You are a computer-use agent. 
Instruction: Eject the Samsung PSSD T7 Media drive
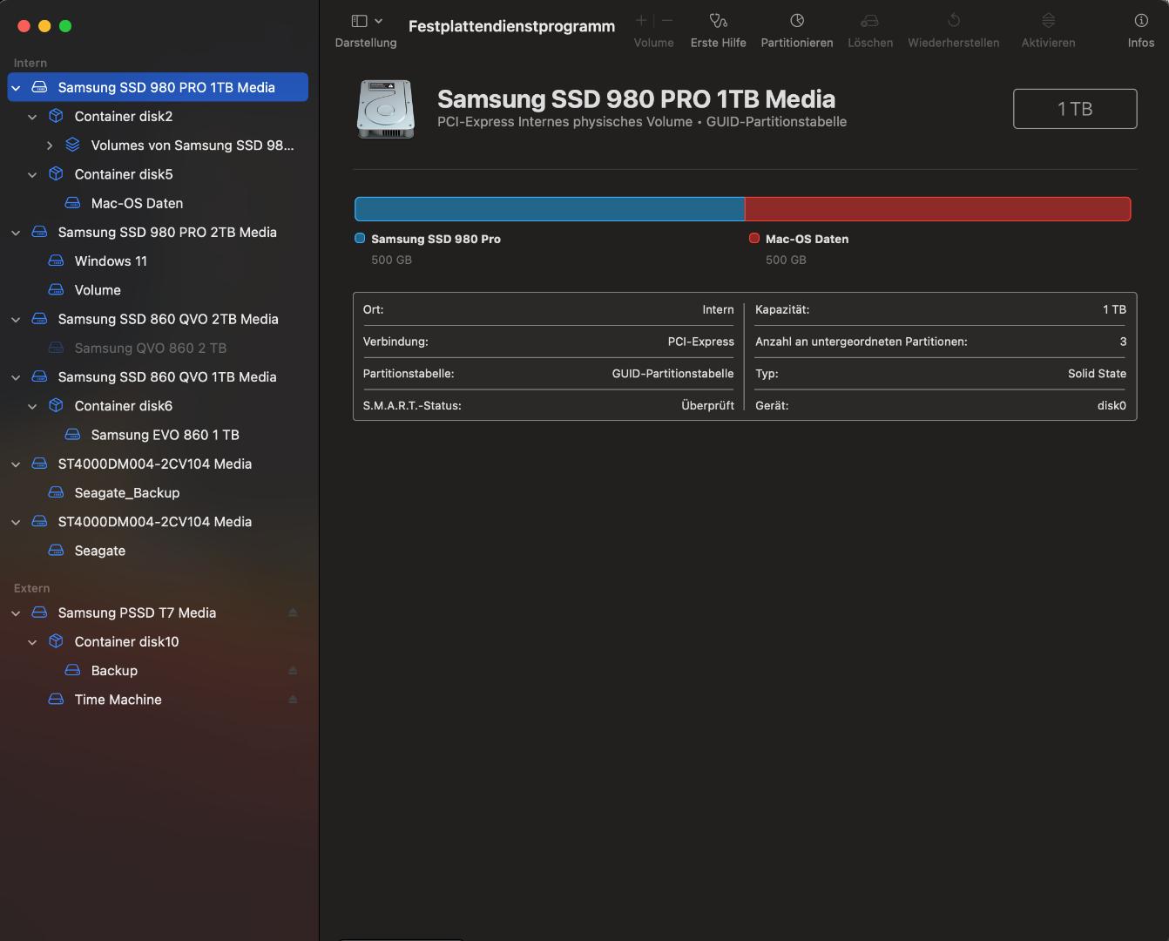coord(293,613)
